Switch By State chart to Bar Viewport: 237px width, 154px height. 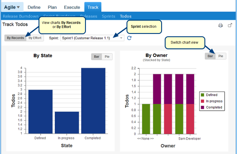point(97,57)
